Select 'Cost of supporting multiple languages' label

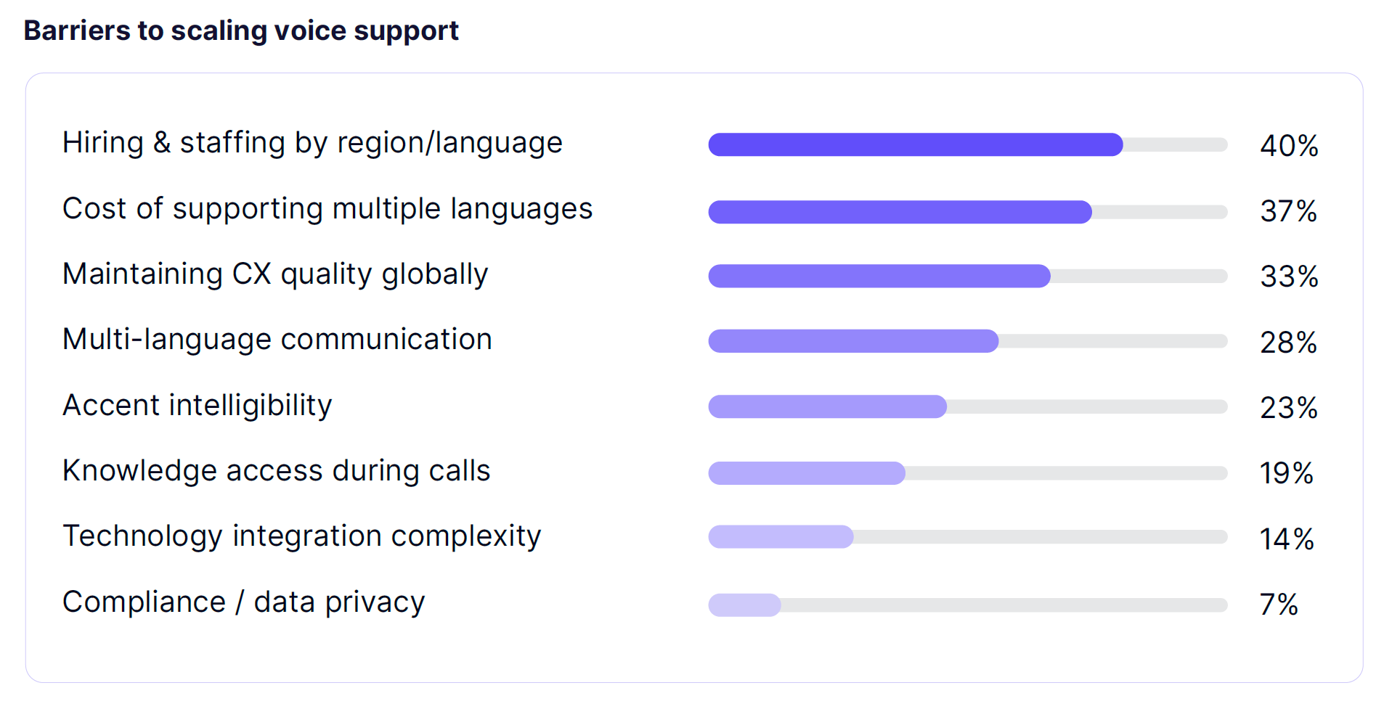coord(327,209)
